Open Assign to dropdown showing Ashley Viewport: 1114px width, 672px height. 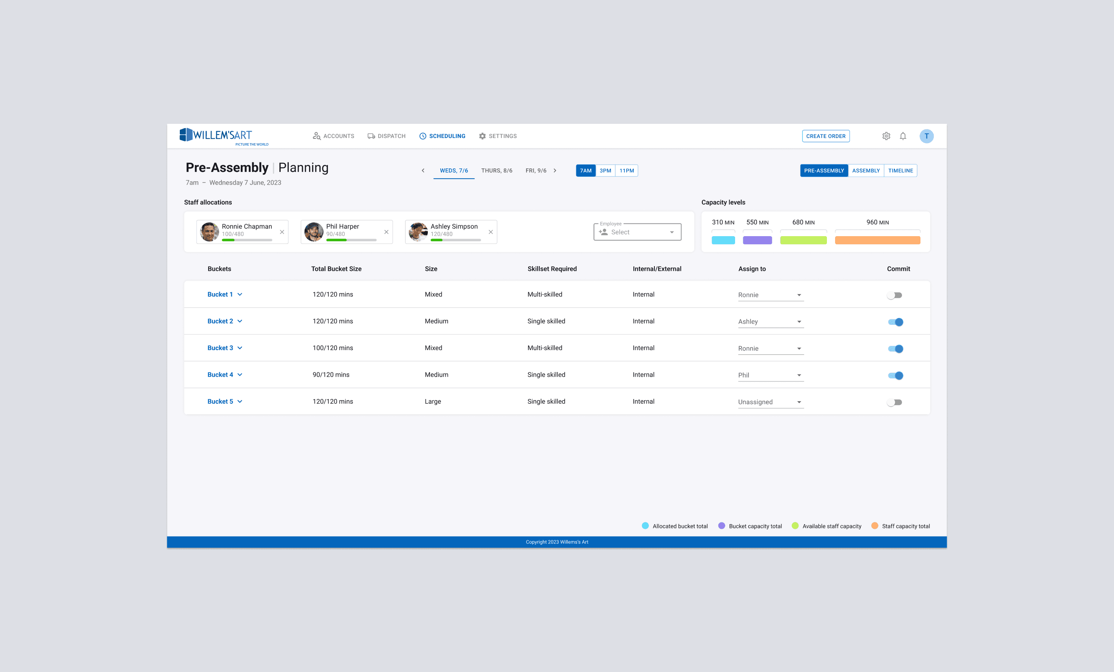click(771, 321)
